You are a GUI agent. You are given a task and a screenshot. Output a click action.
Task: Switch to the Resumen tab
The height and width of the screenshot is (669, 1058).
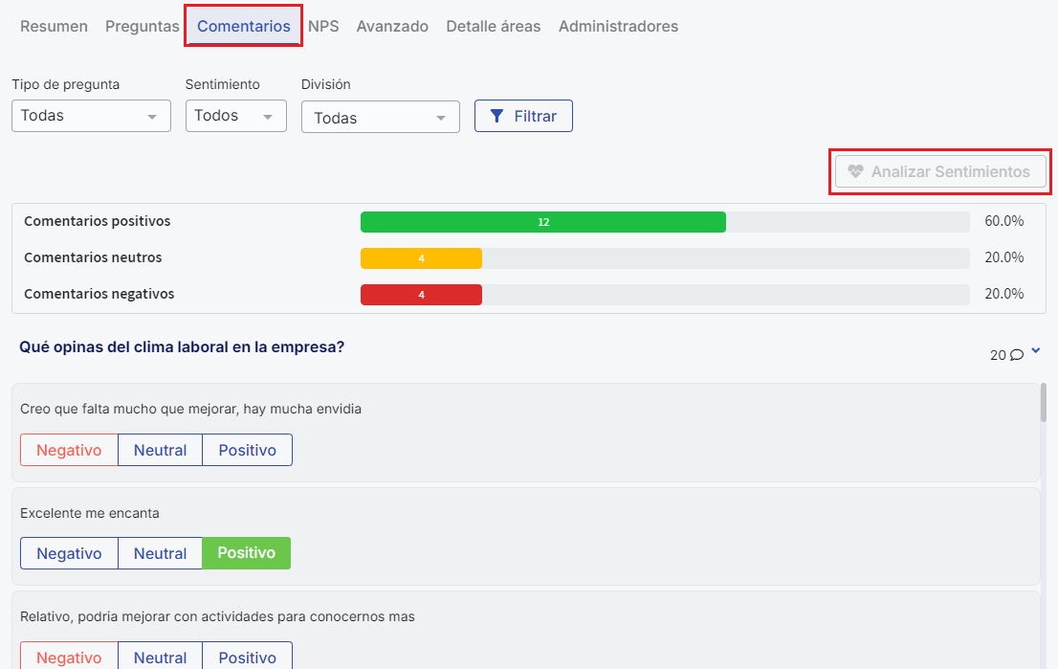click(54, 27)
